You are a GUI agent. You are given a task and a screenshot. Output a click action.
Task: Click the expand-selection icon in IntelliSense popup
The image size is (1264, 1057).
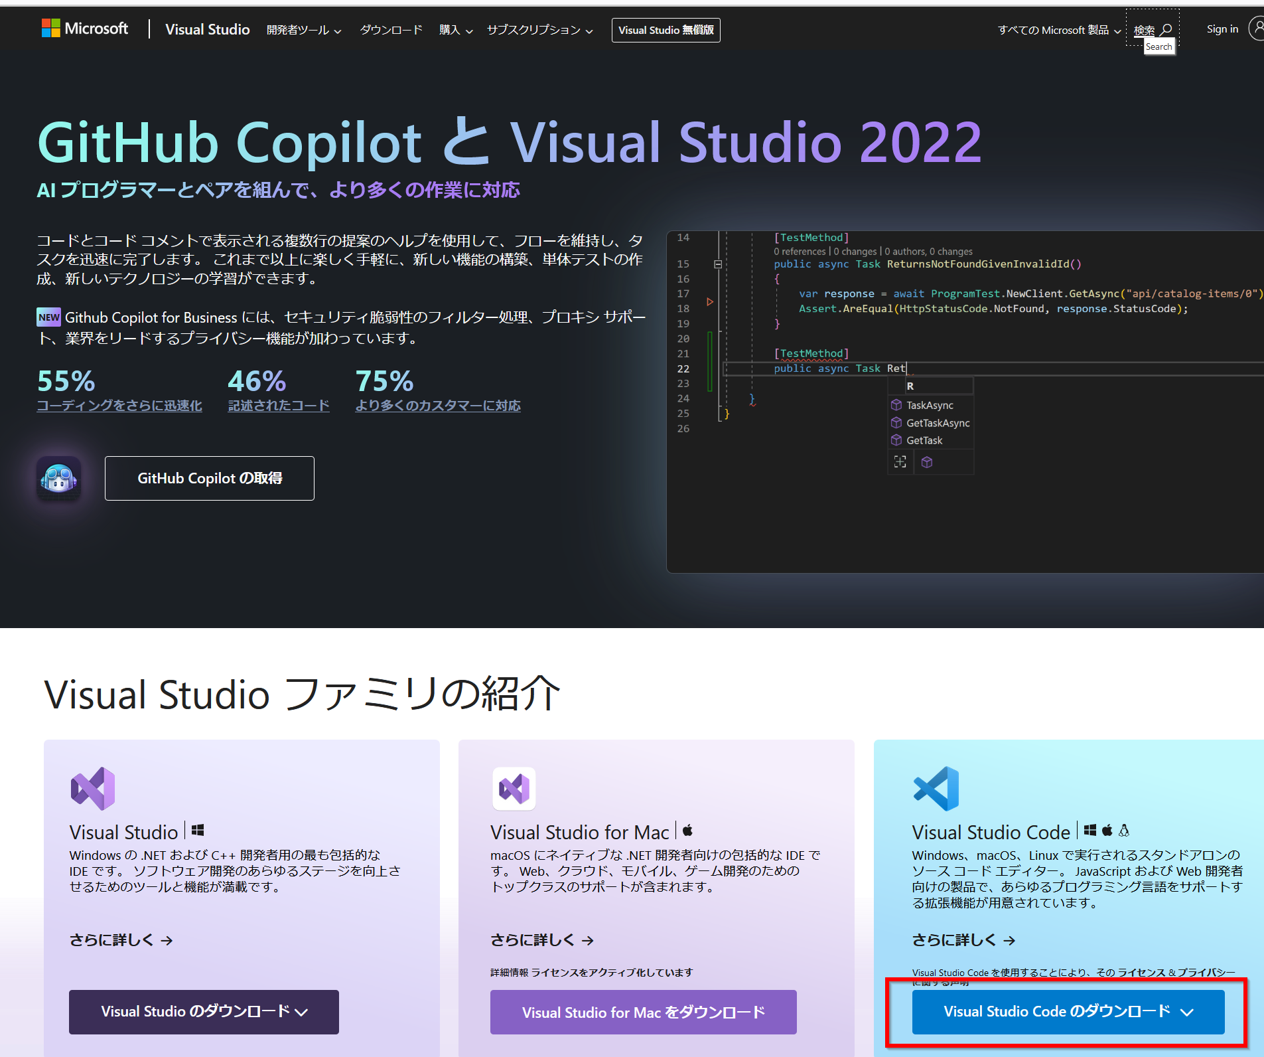coord(900,461)
